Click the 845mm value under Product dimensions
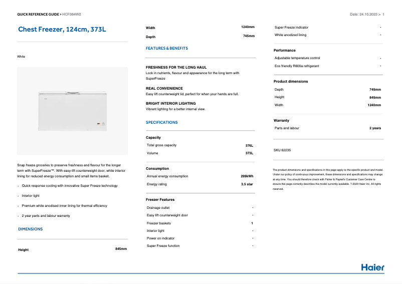Screen dimensions: 402x284 [x=375, y=98]
